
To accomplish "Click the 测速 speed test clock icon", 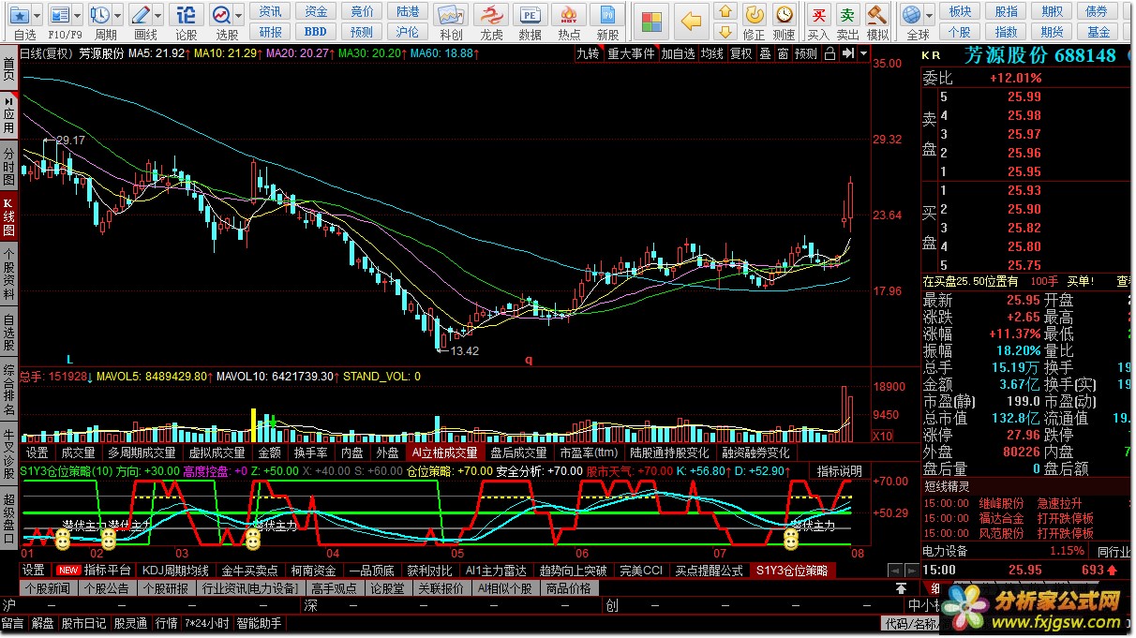I will tap(784, 15).
